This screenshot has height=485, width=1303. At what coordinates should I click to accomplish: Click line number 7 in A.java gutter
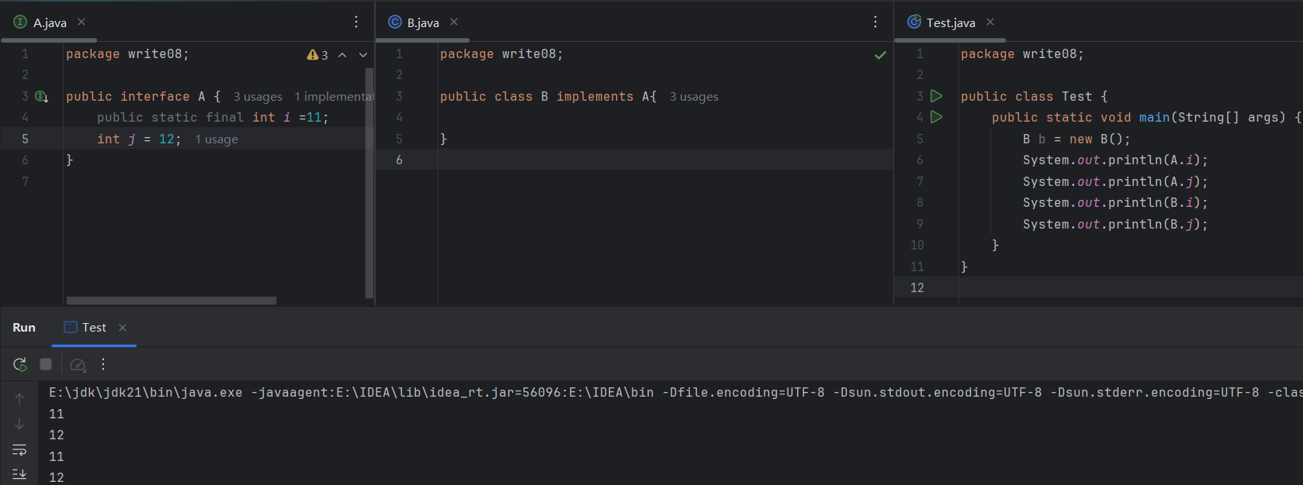[25, 181]
